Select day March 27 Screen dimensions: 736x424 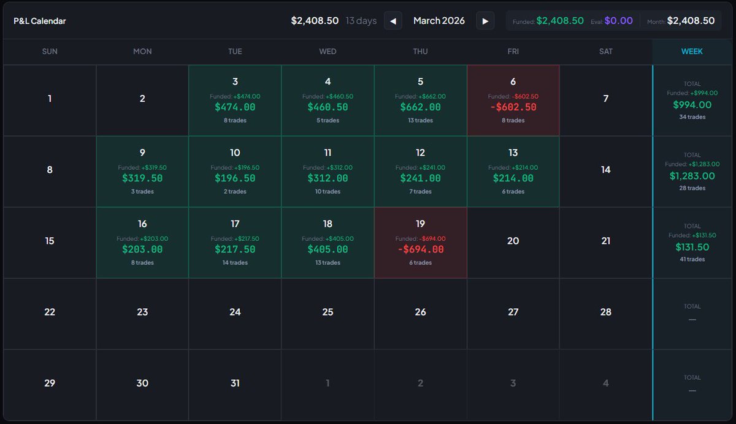(513, 314)
